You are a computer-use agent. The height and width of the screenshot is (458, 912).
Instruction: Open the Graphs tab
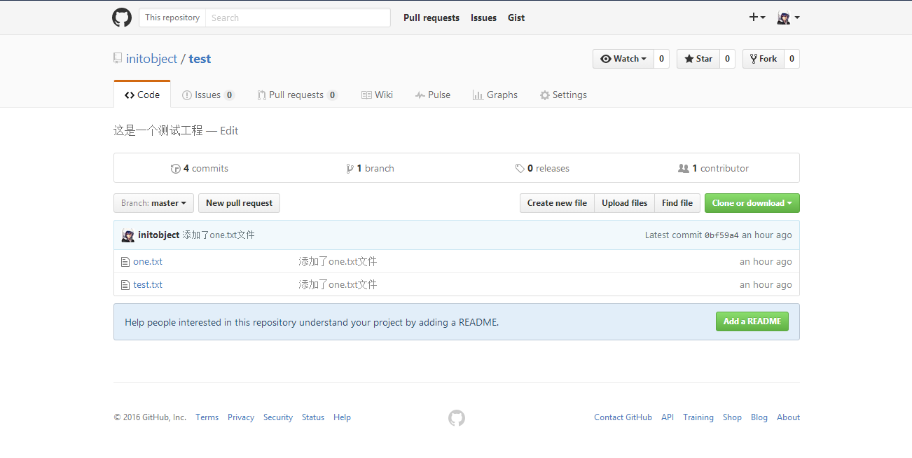coord(495,95)
